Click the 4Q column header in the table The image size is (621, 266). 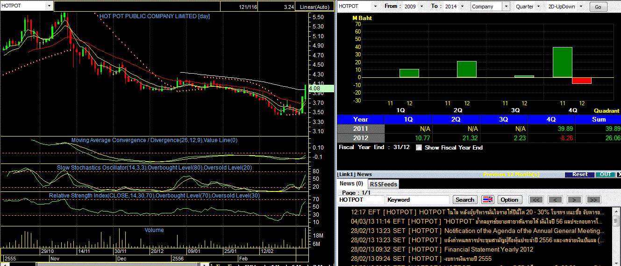coord(551,119)
